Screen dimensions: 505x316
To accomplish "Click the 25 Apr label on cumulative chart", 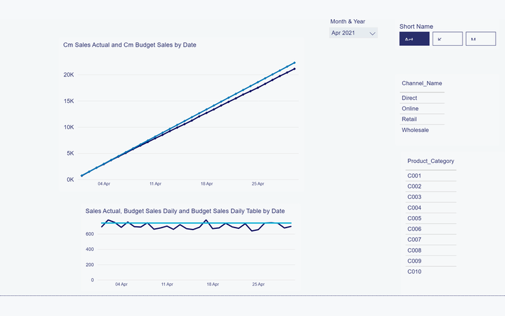I will (258, 184).
